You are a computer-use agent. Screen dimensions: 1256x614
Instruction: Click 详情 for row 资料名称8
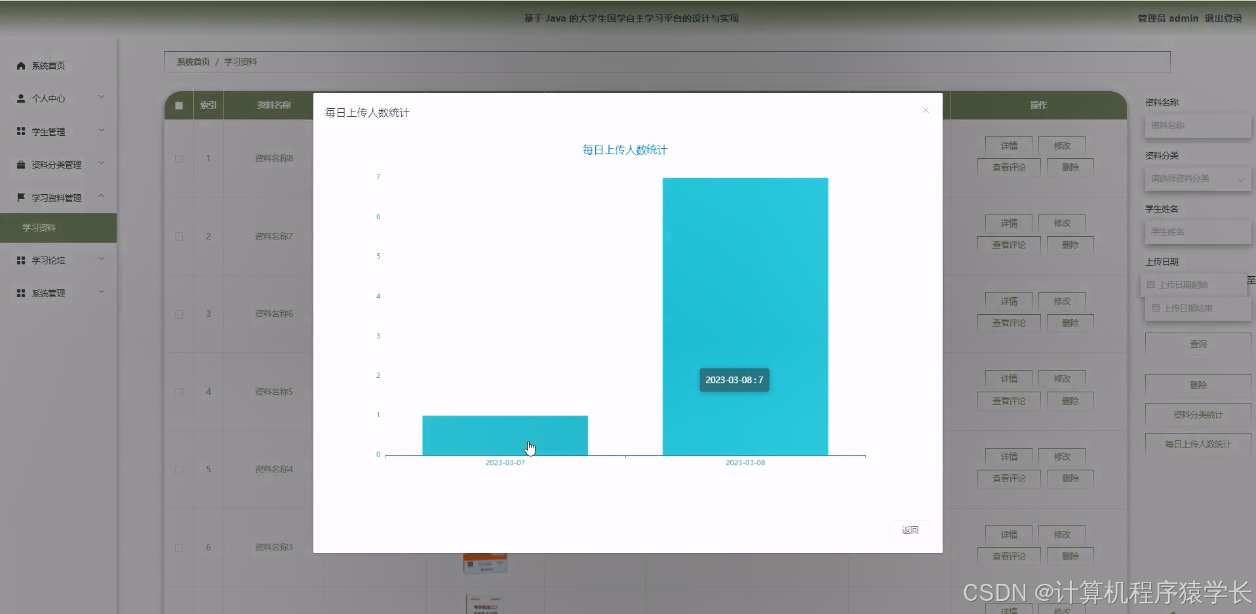coord(1009,146)
